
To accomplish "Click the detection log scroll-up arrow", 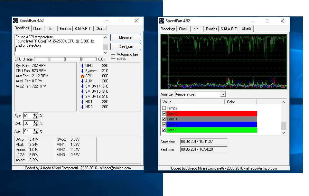I will [106, 37].
